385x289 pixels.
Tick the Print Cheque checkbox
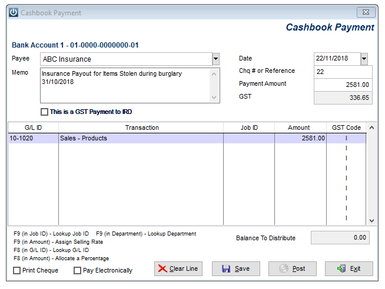pyautogui.click(x=16, y=270)
